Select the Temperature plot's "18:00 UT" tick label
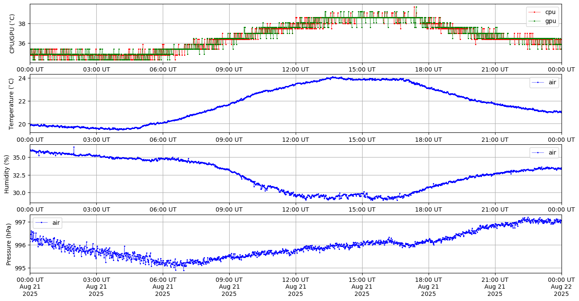The height and width of the screenshot is (301, 579). pos(429,140)
